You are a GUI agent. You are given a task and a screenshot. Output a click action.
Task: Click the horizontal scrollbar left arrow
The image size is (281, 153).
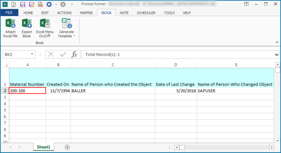177,147
